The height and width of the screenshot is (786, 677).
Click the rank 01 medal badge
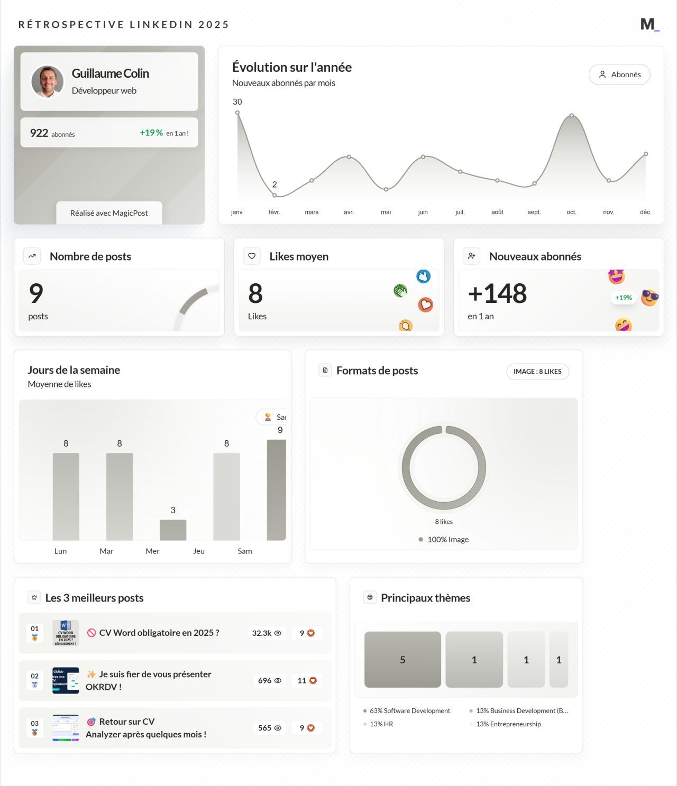coord(34,633)
